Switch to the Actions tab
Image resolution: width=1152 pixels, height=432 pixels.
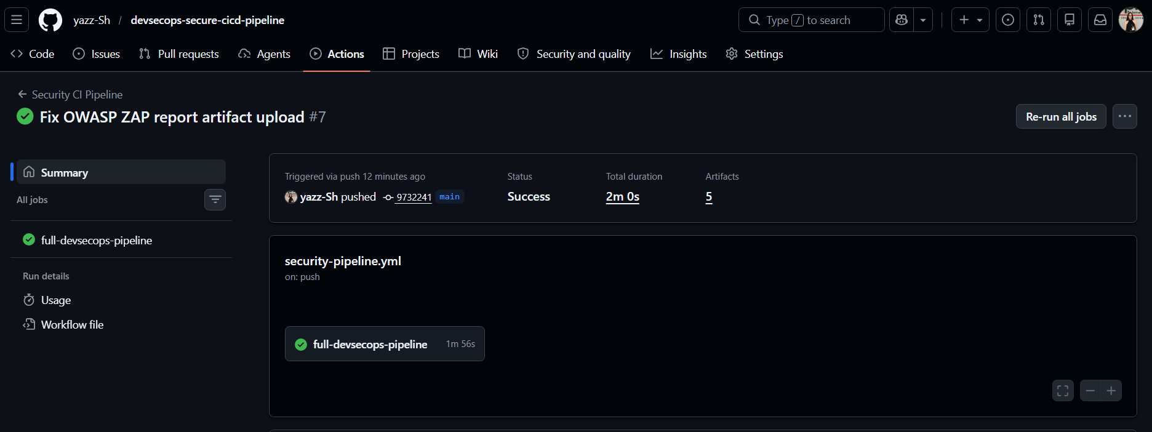point(337,54)
